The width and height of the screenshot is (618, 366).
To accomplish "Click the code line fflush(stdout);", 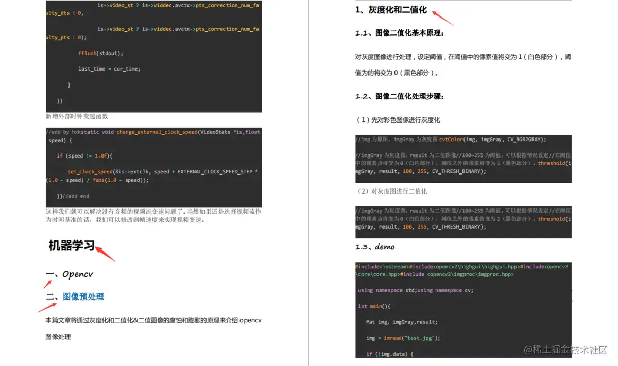I will tap(101, 53).
